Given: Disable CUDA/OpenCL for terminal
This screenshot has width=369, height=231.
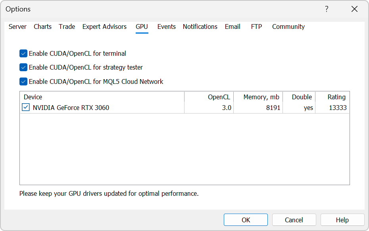Looking at the screenshot, I should [x=23, y=53].
